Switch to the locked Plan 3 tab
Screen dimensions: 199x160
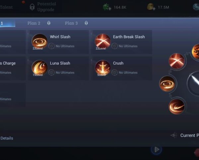click(x=76, y=23)
